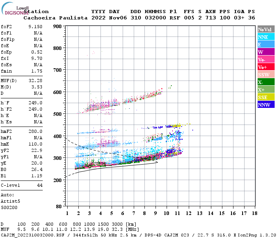Click the DPS-4D CAJ2M 023 label
The width and height of the screenshot is (277, 238).
tap(167, 235)
